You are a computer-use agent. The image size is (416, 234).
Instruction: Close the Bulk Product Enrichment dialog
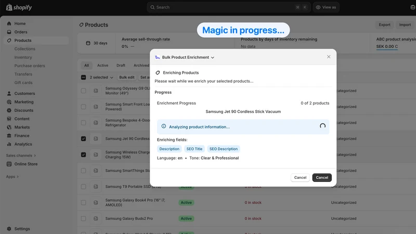tap(329, 57)
